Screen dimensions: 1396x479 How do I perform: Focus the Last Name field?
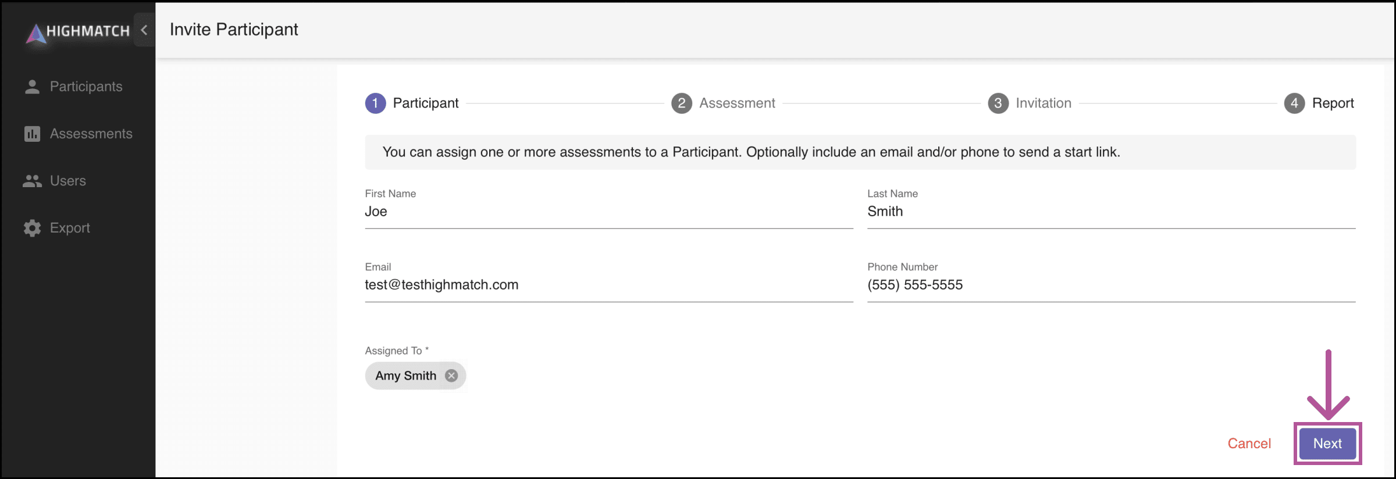(x=1112, y=212)
